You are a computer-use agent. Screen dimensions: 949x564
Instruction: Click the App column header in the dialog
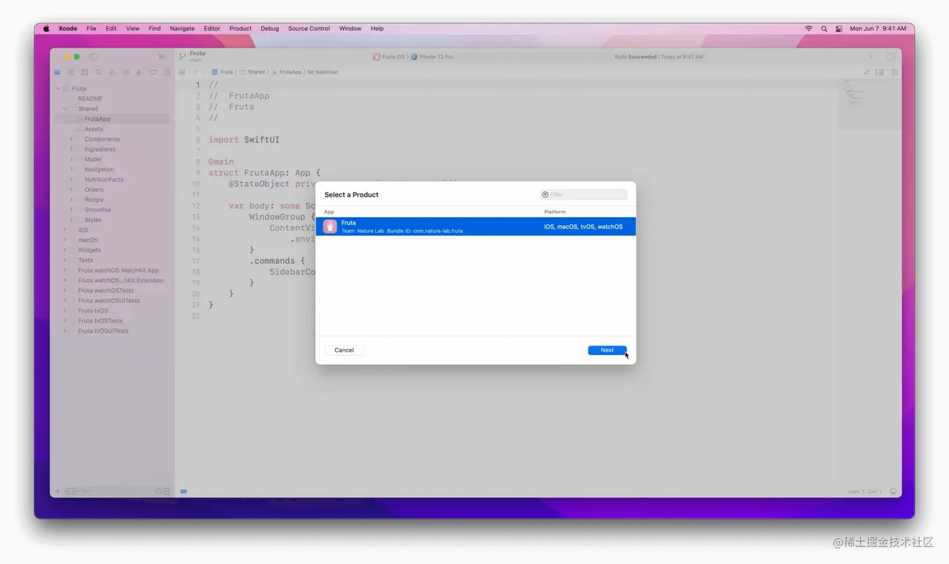(329, 212)
